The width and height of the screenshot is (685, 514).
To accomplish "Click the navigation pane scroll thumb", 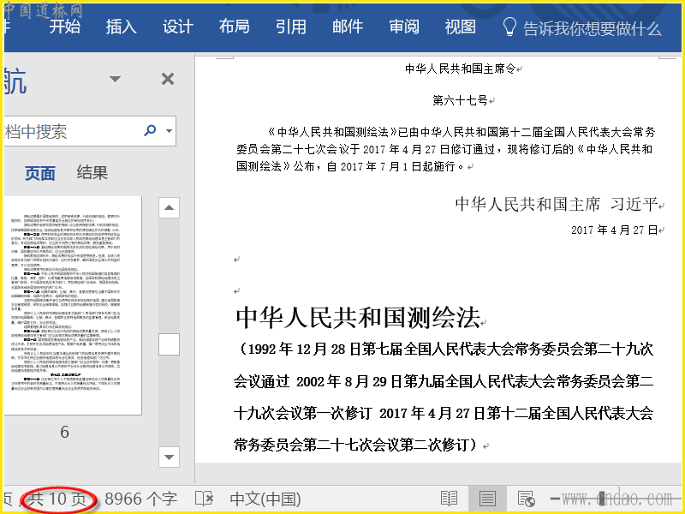I will [169, 344].
